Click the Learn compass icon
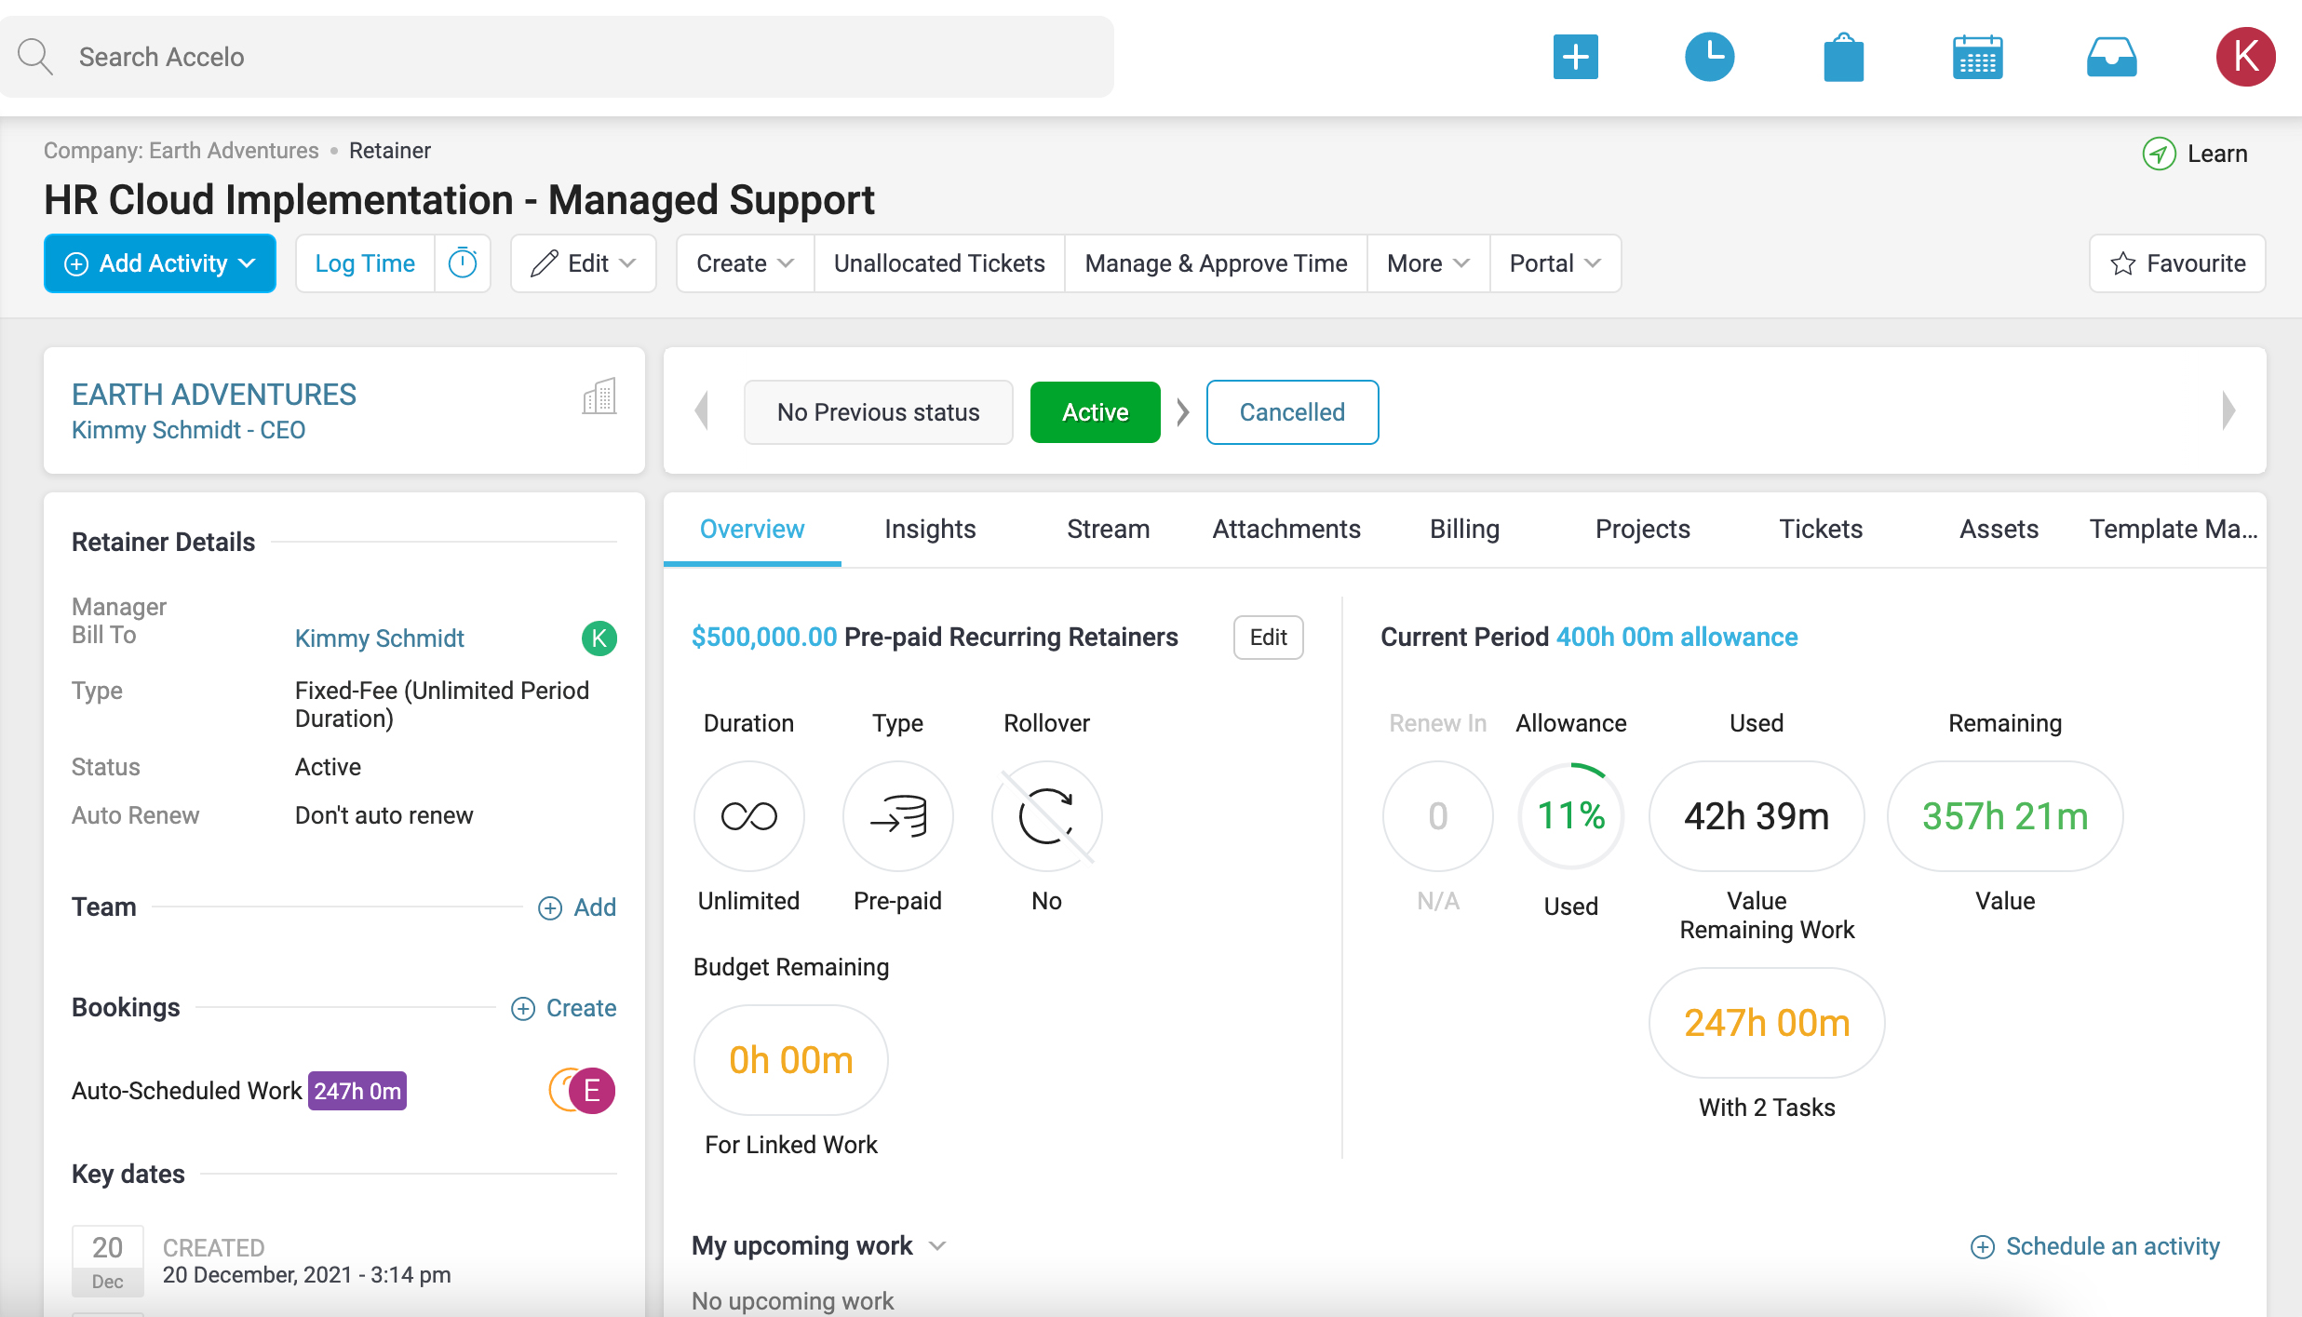 click(x=2159, y=154)
